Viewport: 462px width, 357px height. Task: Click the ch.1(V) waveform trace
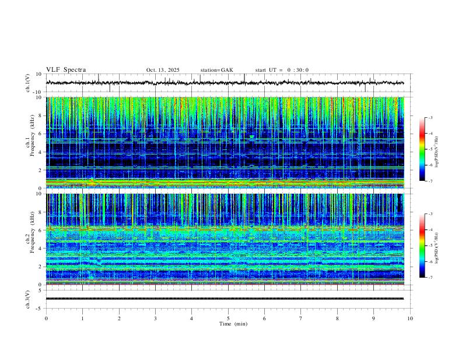(225, 83)
